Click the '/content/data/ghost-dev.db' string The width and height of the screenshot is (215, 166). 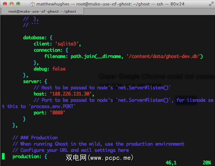point(164,56)
